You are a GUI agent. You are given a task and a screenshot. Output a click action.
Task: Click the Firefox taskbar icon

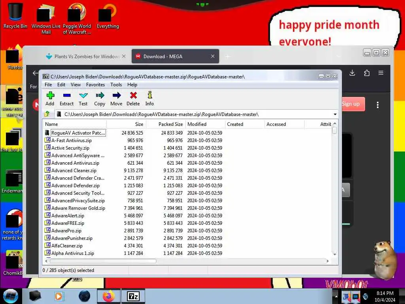108,296
